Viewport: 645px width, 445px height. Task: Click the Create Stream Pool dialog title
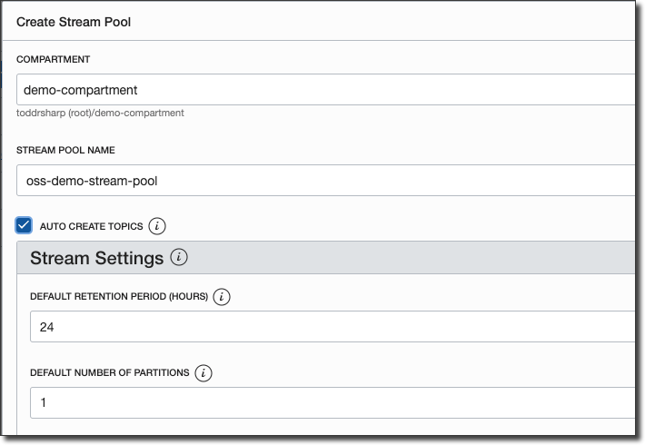click(x=73, y=21)
